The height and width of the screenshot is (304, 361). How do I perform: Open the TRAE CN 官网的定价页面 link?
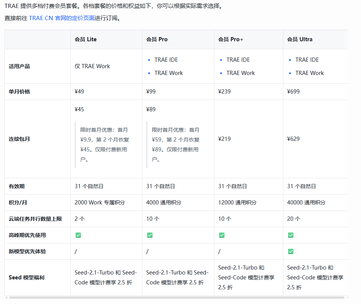(x=62, y=18)
